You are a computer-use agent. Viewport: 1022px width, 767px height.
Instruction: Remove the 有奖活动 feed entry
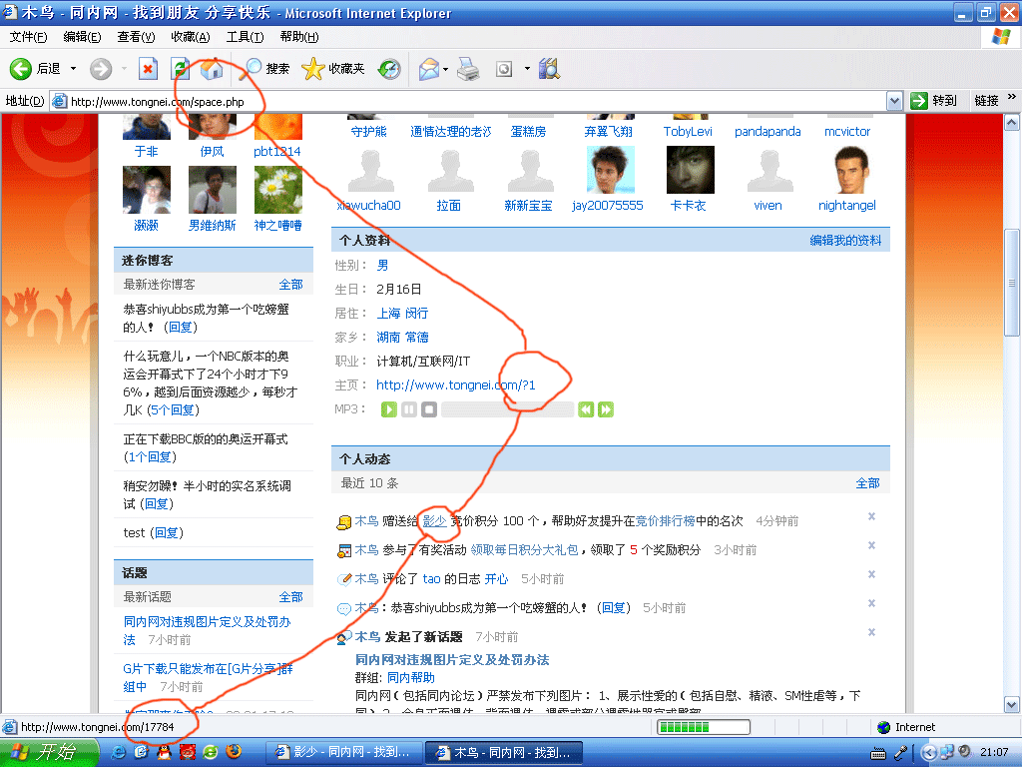tap(871, 545)
